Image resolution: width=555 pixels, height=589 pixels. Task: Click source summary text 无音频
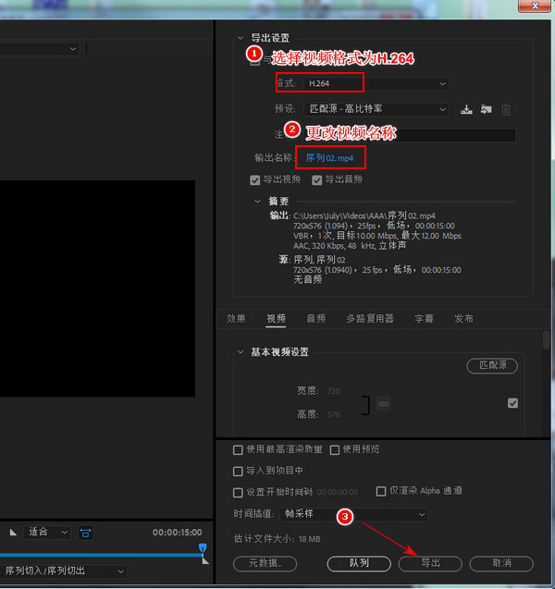pos(307,279)
